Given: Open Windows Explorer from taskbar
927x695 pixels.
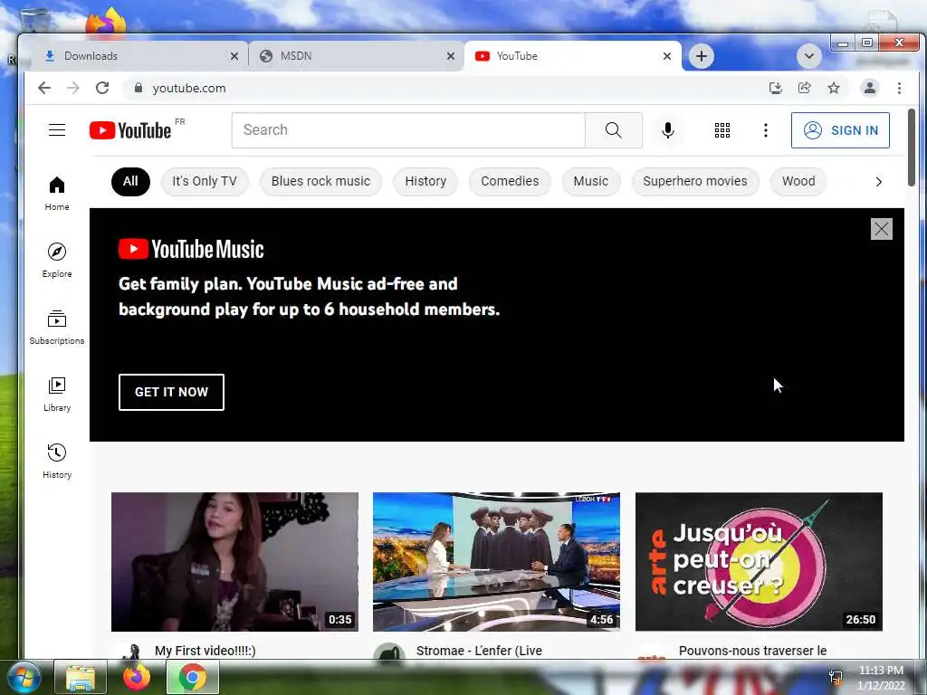Looking at the screenshot, I should click(x=81, y=677).
